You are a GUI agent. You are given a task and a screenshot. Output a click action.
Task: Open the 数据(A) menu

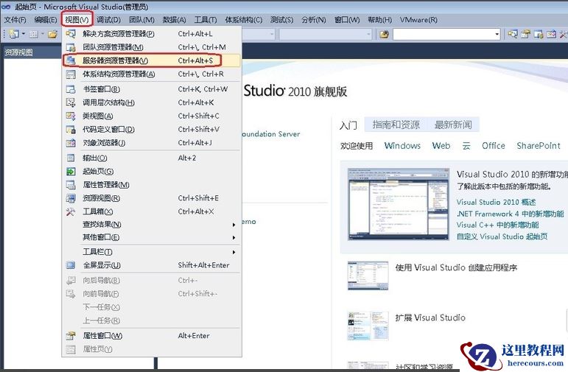coord(175,20)
